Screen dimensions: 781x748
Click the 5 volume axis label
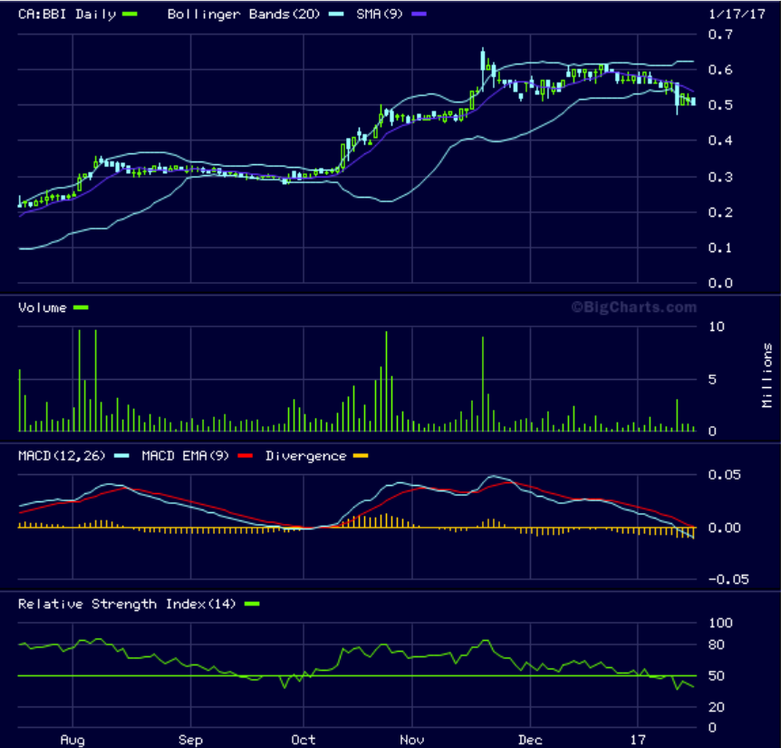pos(712,380)
